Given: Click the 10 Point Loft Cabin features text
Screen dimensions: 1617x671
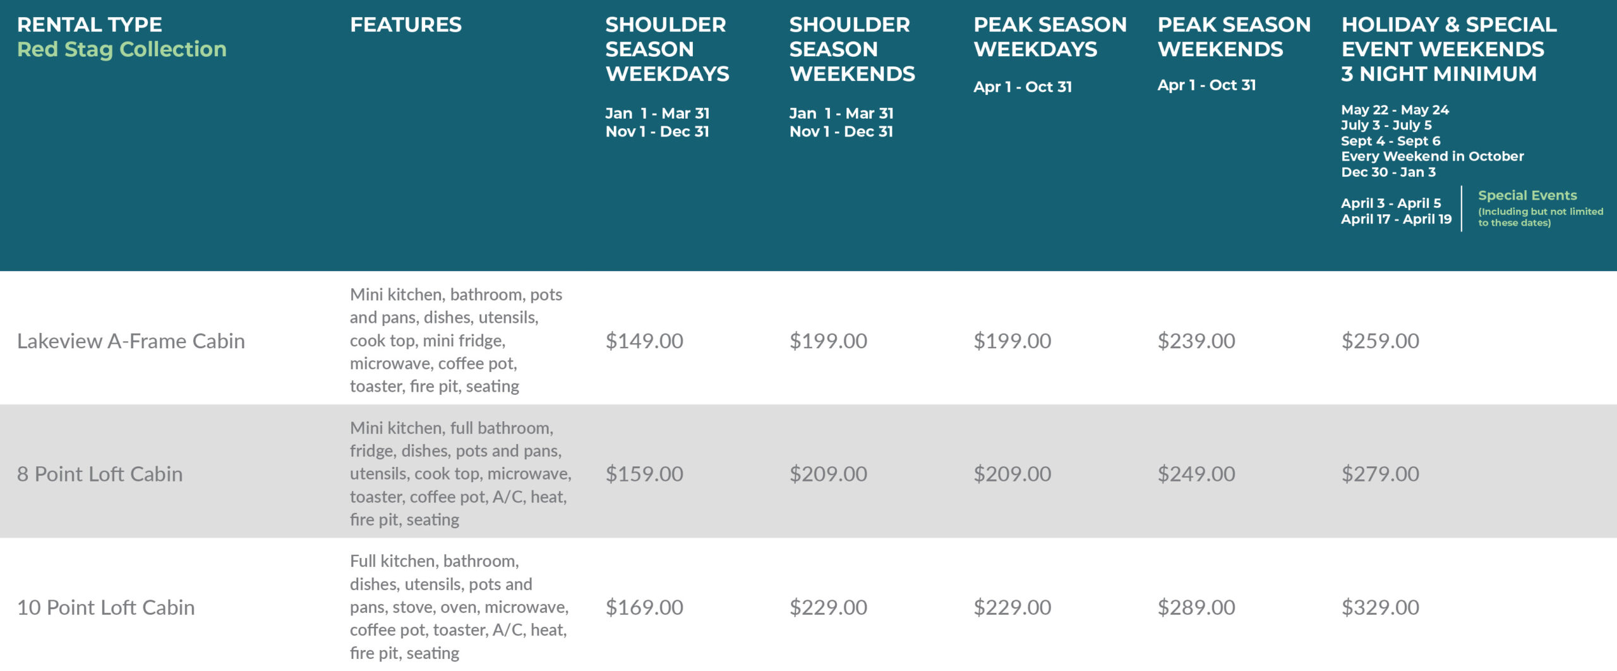Looking at the screenshot, I should pos(459,607).
